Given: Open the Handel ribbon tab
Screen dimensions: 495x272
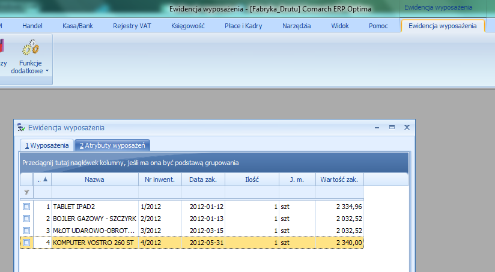Looking at the screenshot, I should pyautogui.click(x=32, y=26).
